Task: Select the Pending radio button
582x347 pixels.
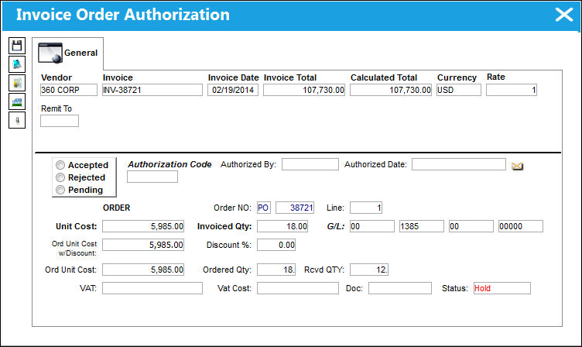Action: 60,190
